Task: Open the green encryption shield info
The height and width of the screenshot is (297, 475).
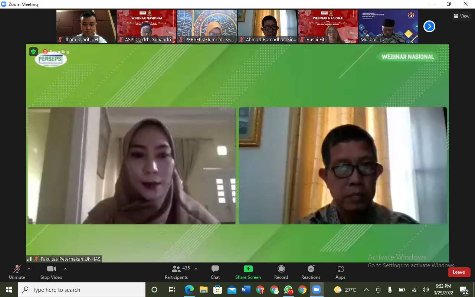Action: (33, 52)
